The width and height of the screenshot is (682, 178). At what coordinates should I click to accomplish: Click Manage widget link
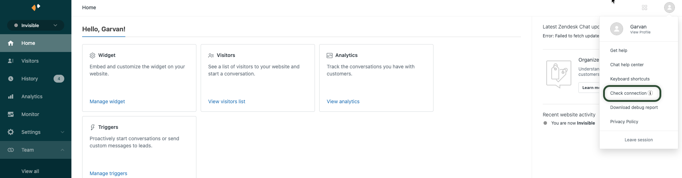[x=107, y=101]
